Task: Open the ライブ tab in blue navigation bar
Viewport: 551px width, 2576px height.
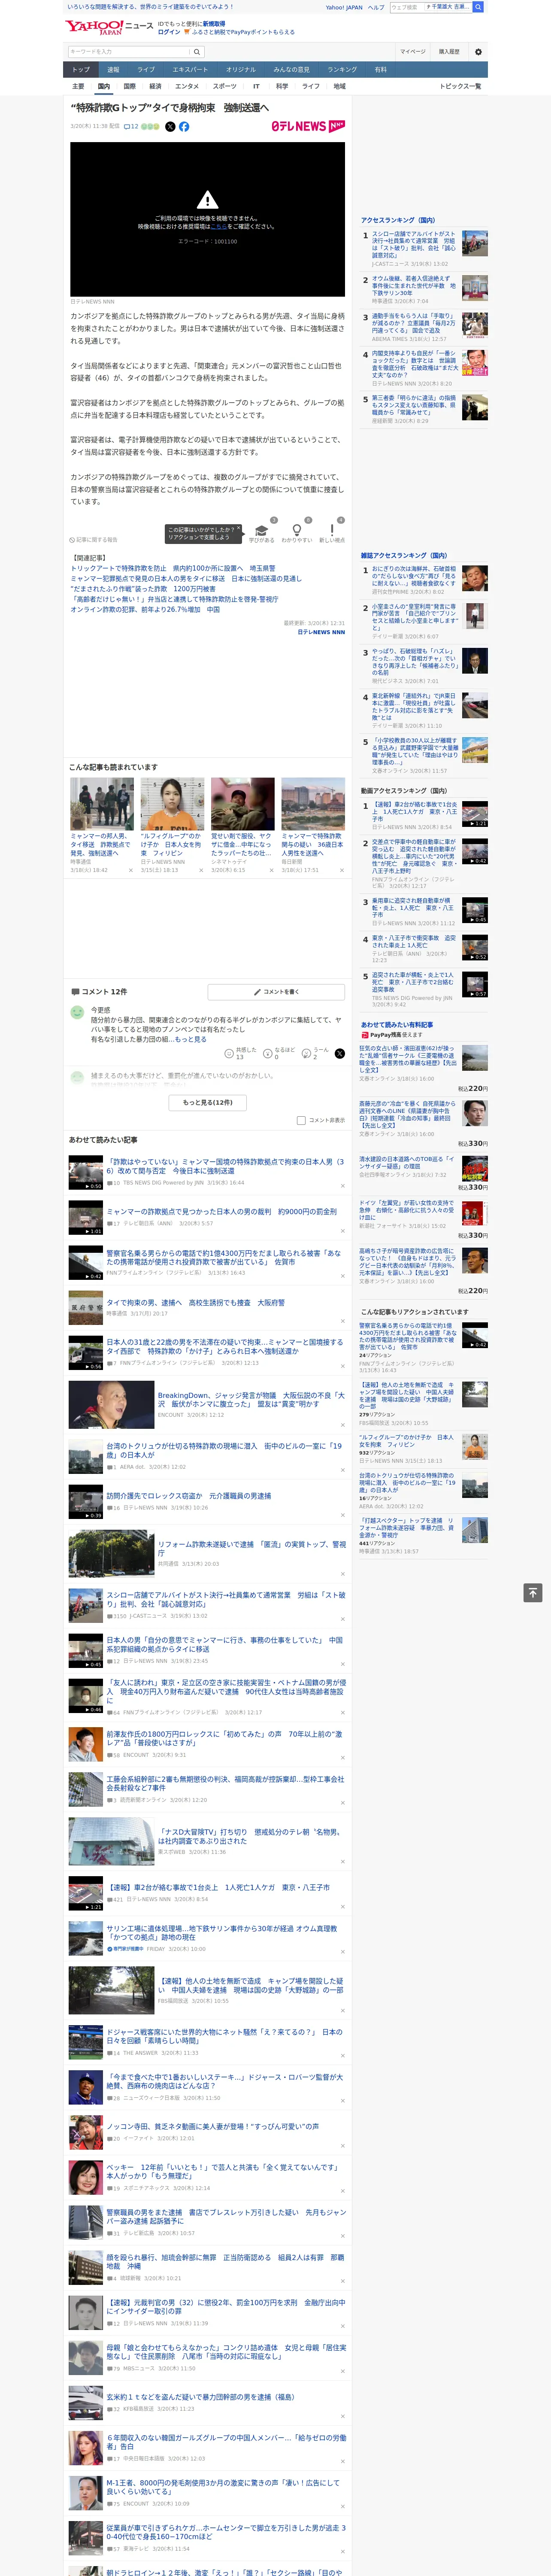Action: tap(146, 70)
